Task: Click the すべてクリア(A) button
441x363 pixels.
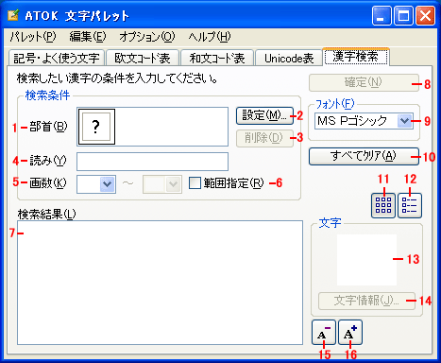Action: coord(364,156)
